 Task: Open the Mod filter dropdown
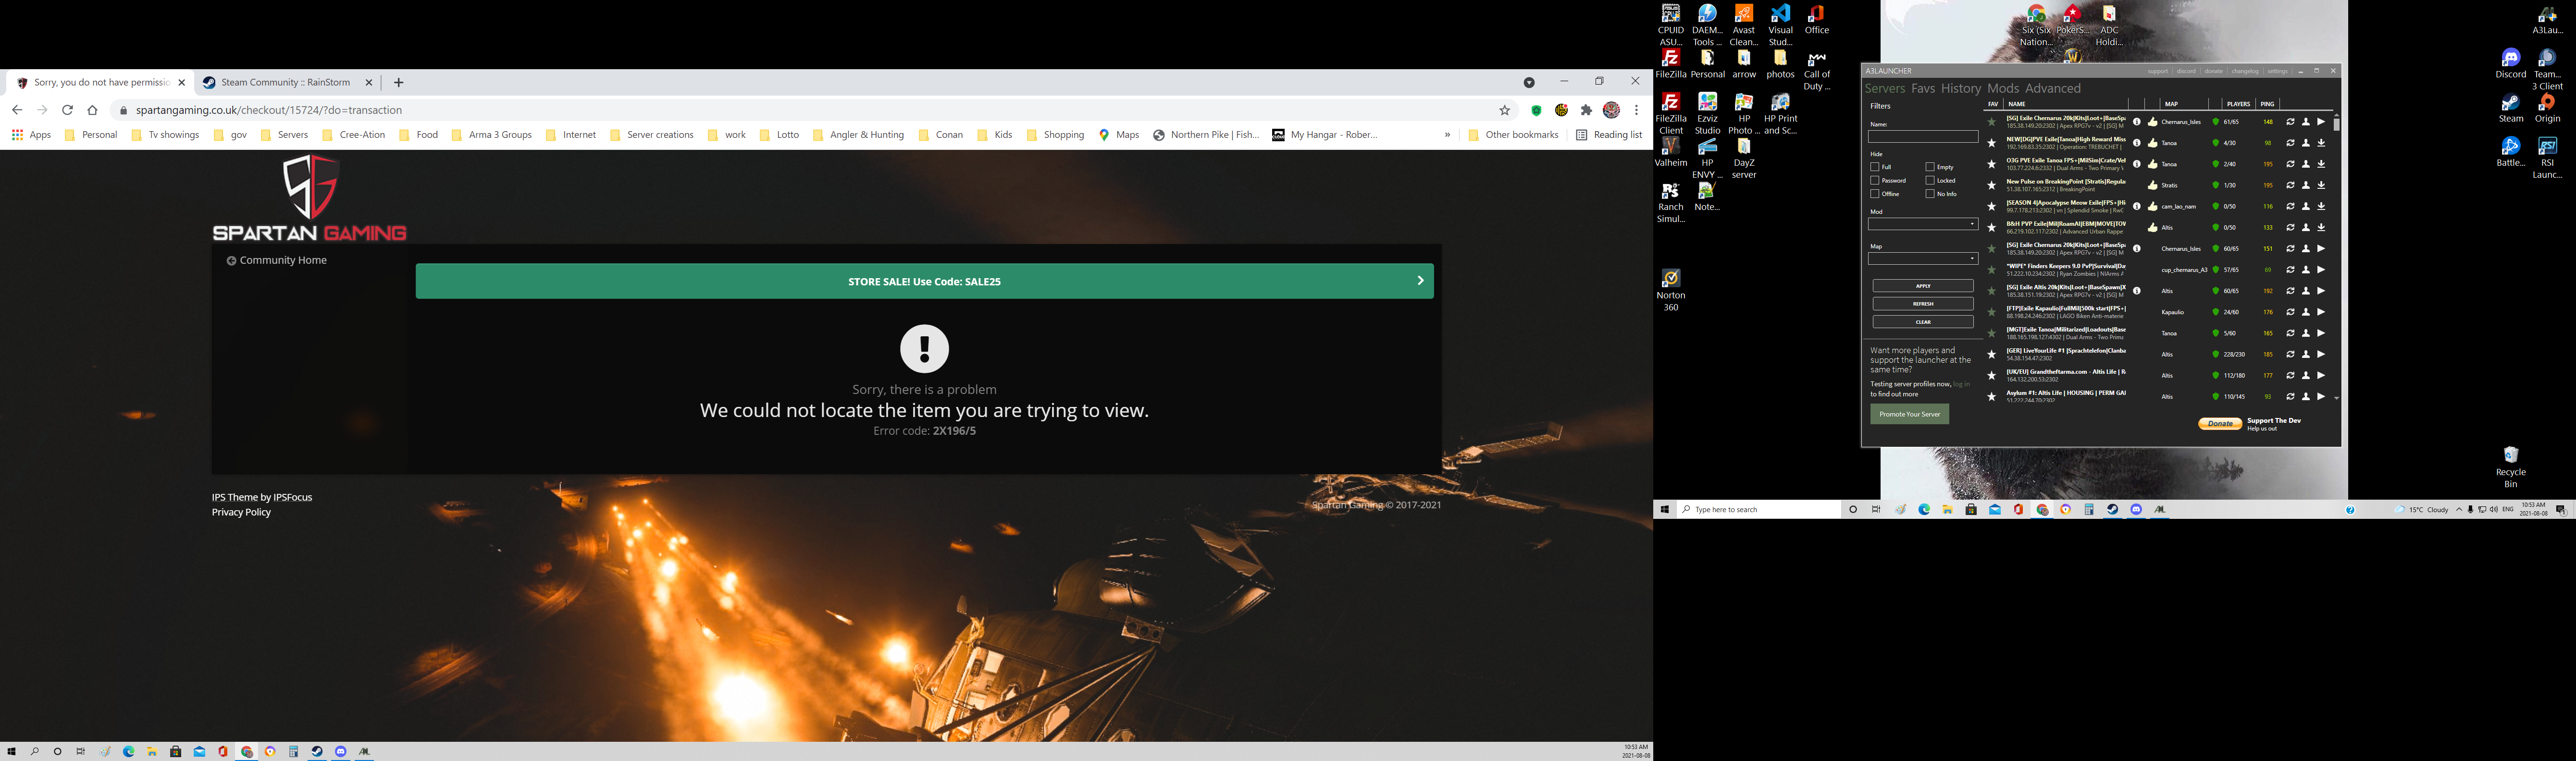(1923, 224)
